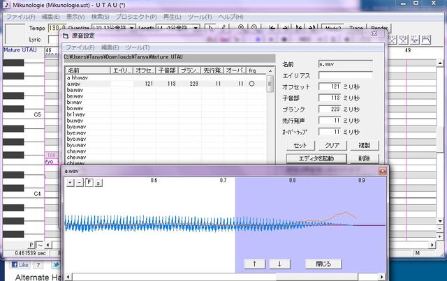Image resolution: width=447 pixels, height=281 pixels.
Task: Open 表示(V) menu in UTAU main window
Action: [75, 17]
